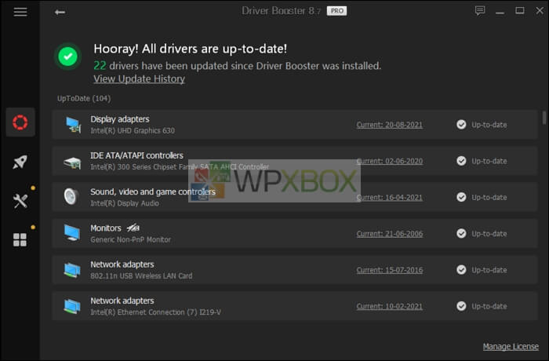
Task: Open View Update History link
Action: pyautogui.click(x=139, y=78)
